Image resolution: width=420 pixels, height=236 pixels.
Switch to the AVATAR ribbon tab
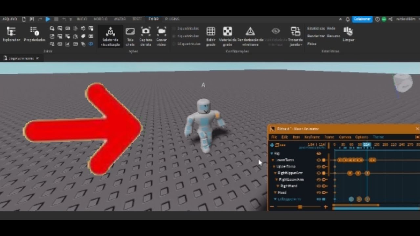pos(120,19)
